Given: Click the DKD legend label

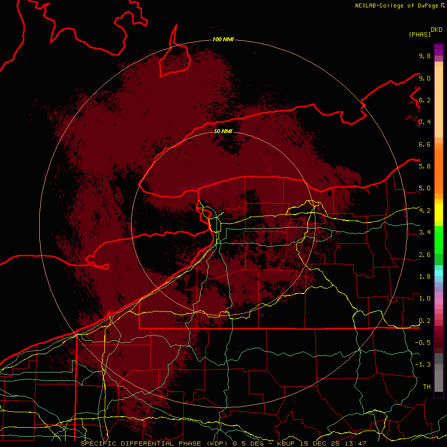Looking at the screenshot, I should (437, 30).
